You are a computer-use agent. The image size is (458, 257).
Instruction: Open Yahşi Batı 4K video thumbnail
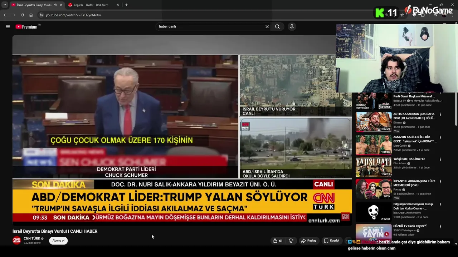coord(374,167)
